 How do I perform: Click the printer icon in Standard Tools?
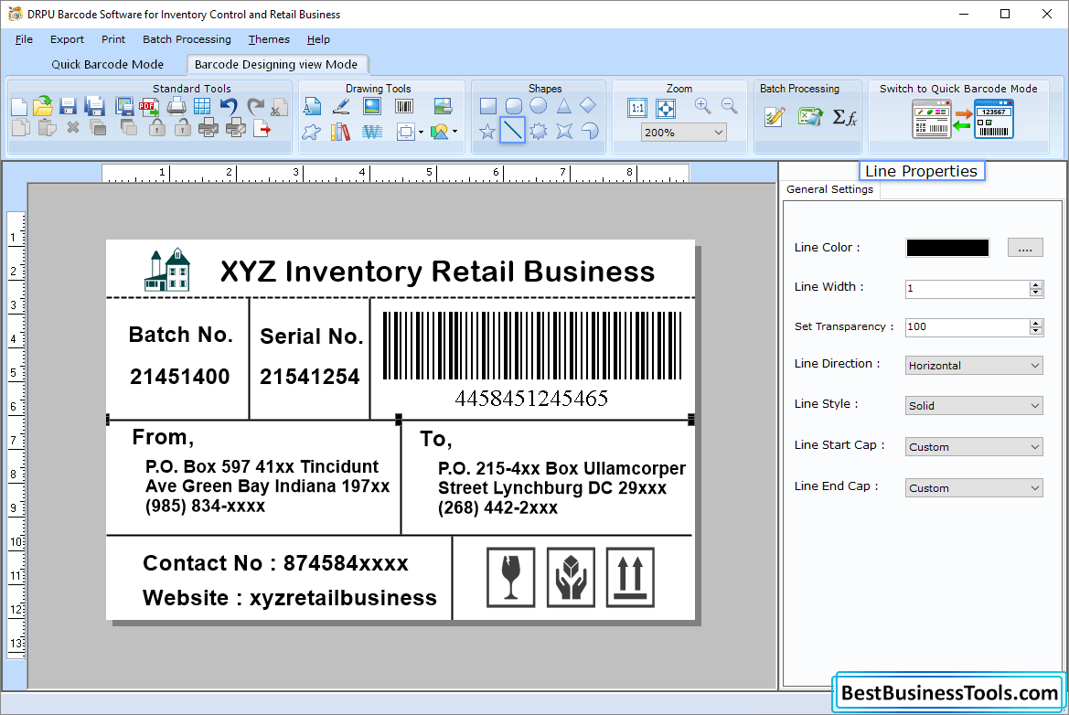(176, 106)
